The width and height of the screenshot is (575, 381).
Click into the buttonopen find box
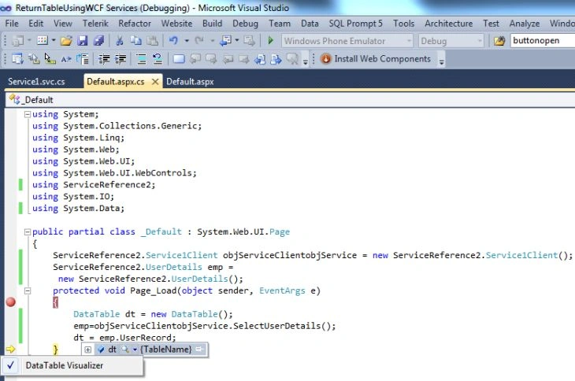click(x=543, y=40)
